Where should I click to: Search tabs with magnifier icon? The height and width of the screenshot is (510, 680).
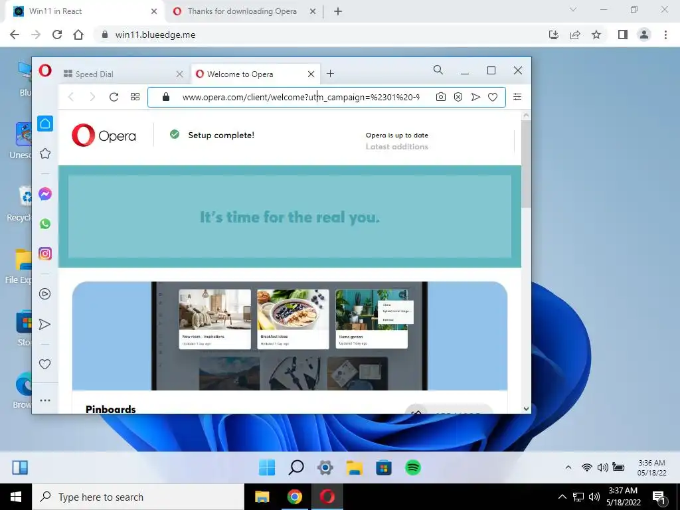(x=438, y=70)
